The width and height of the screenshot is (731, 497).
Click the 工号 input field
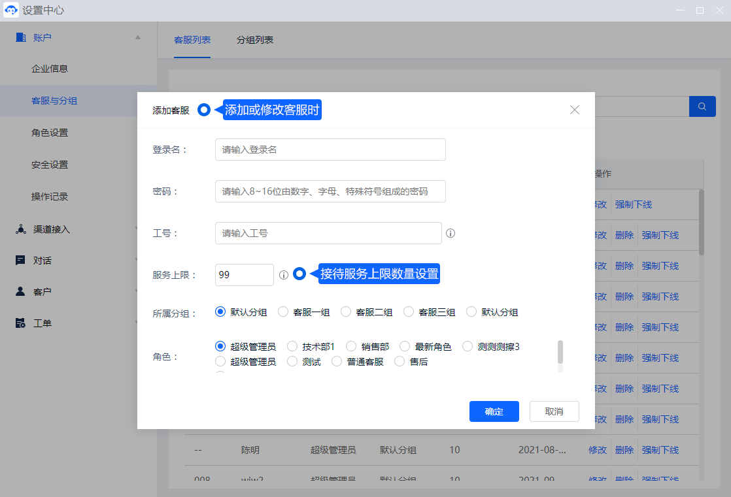pos(328,233)
